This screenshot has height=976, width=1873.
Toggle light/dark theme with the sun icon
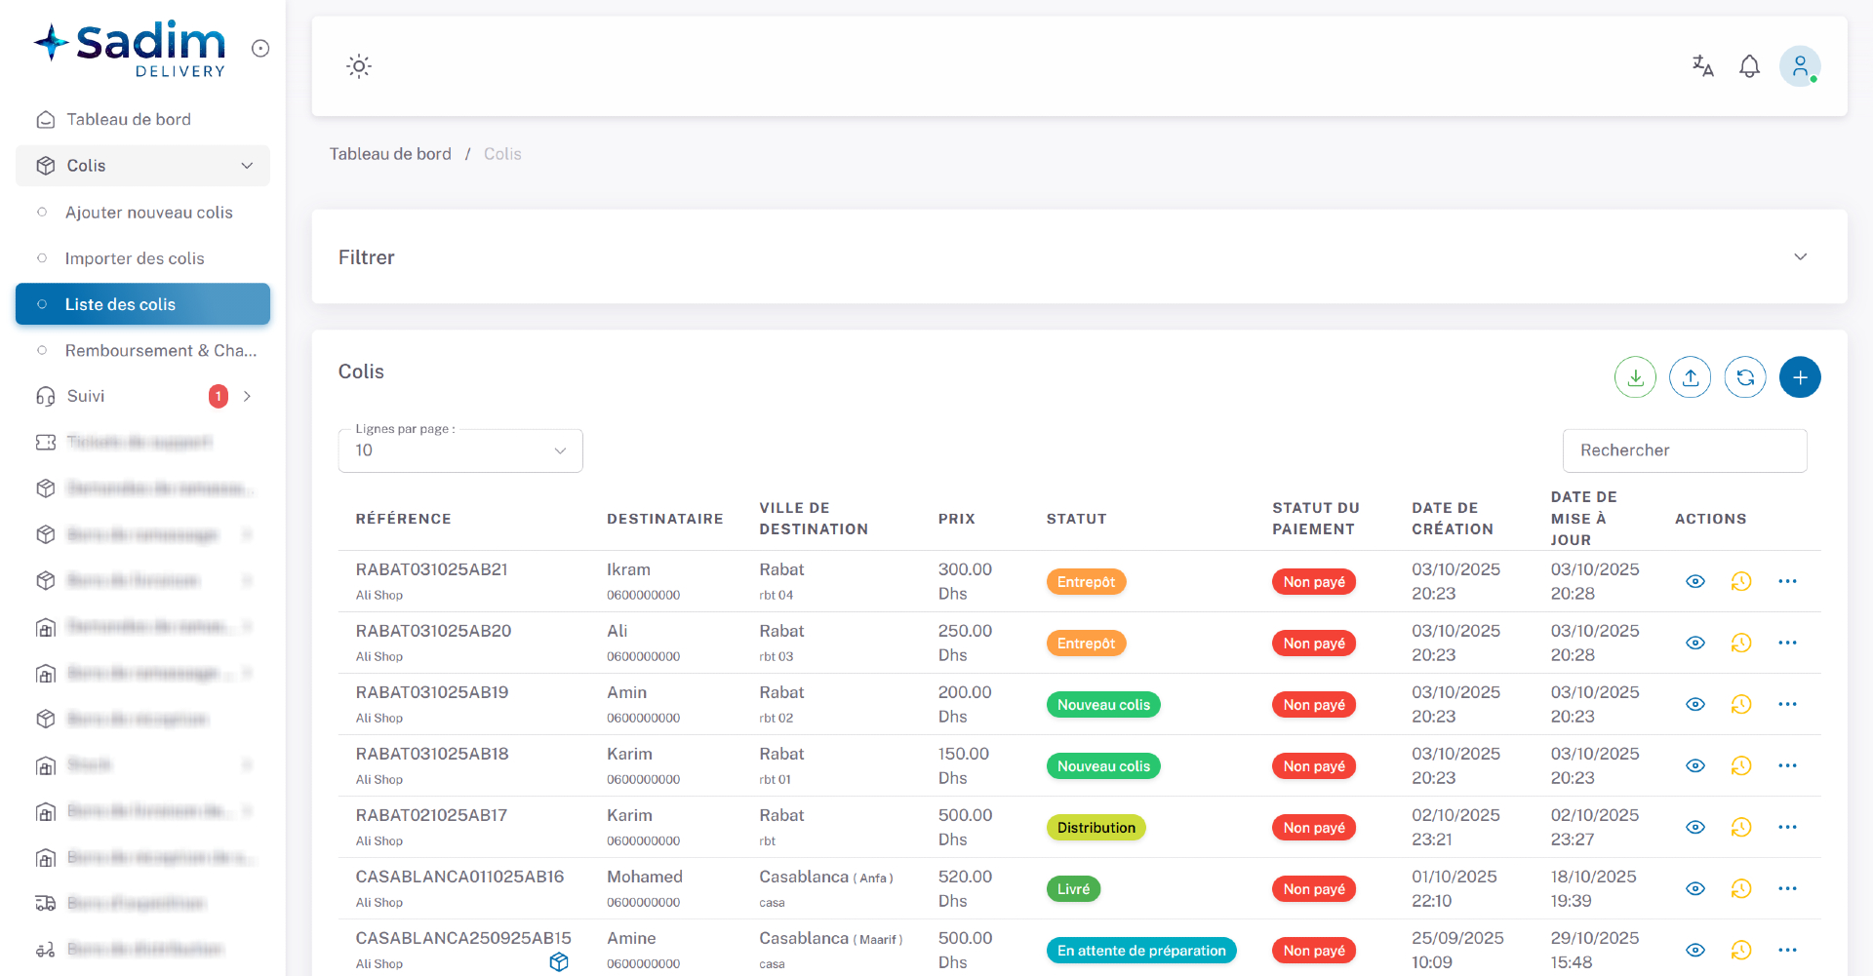click(x=359, y=65)
